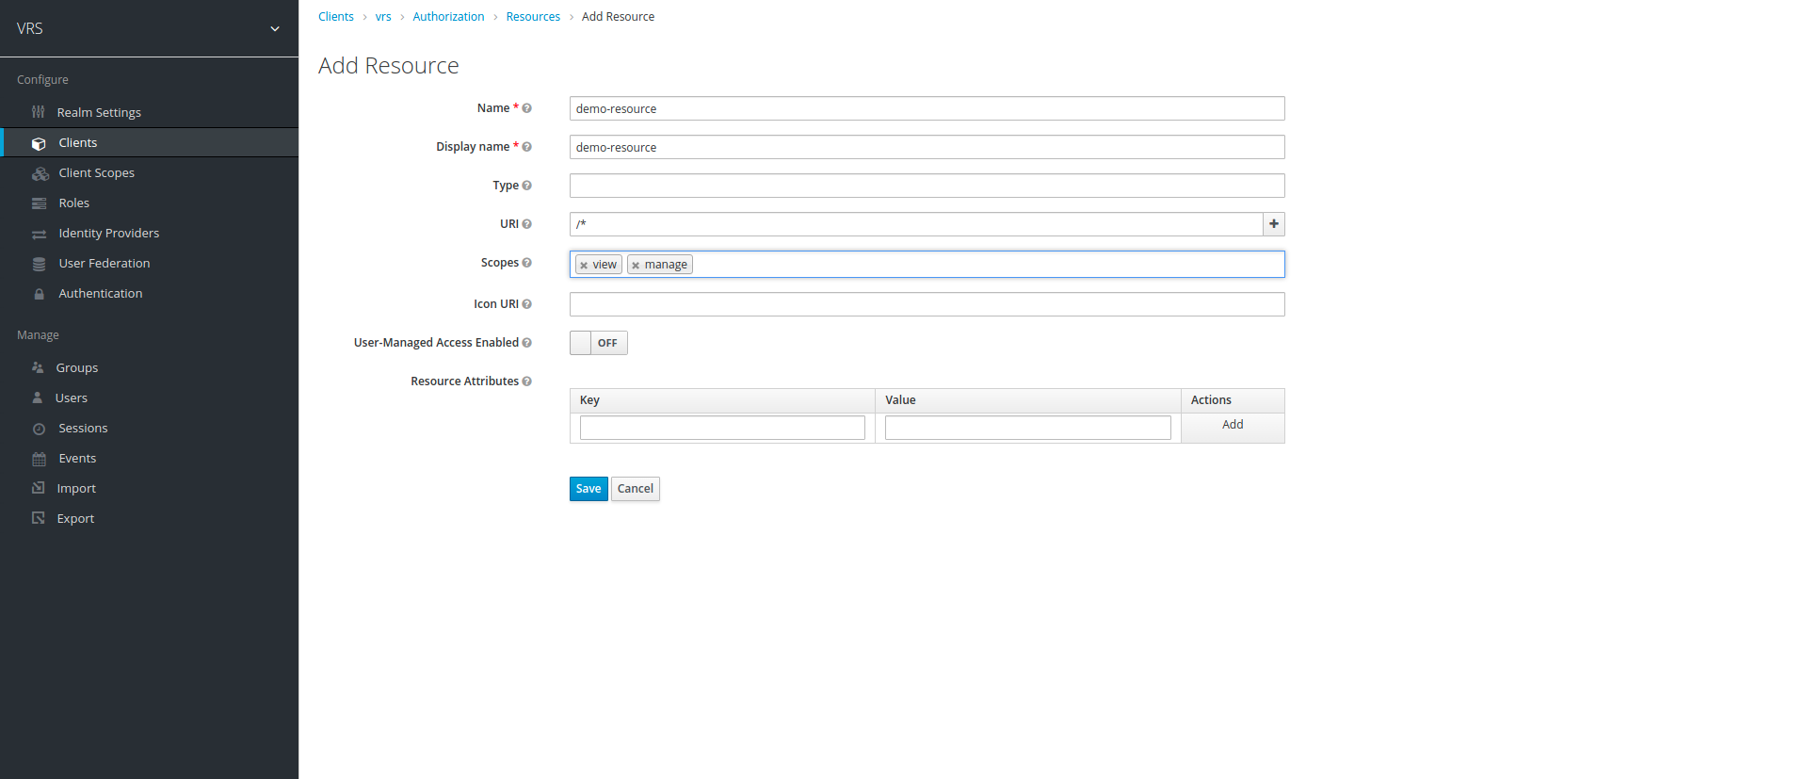Click the Clients cube icon in sidebar
1806x779 pixels.
click(39, 143)
